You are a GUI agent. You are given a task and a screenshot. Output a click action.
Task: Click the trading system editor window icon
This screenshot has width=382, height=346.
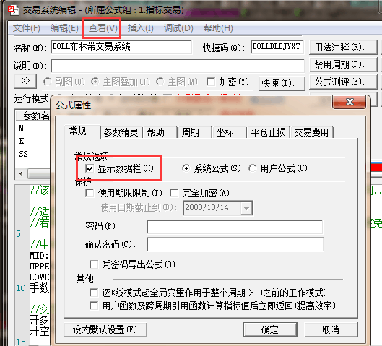click(13, 10)
